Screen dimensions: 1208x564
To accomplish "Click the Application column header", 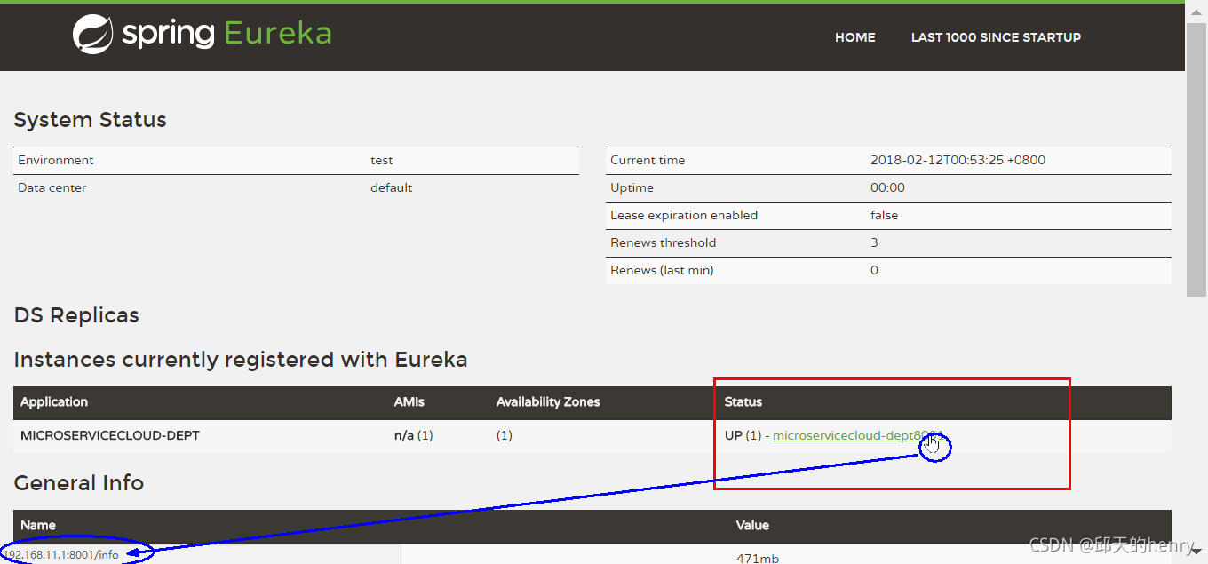I will pos(54,402).
